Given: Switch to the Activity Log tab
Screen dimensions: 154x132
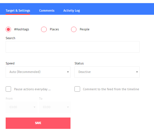Looking at the screenshot, I should click(72, 11).
